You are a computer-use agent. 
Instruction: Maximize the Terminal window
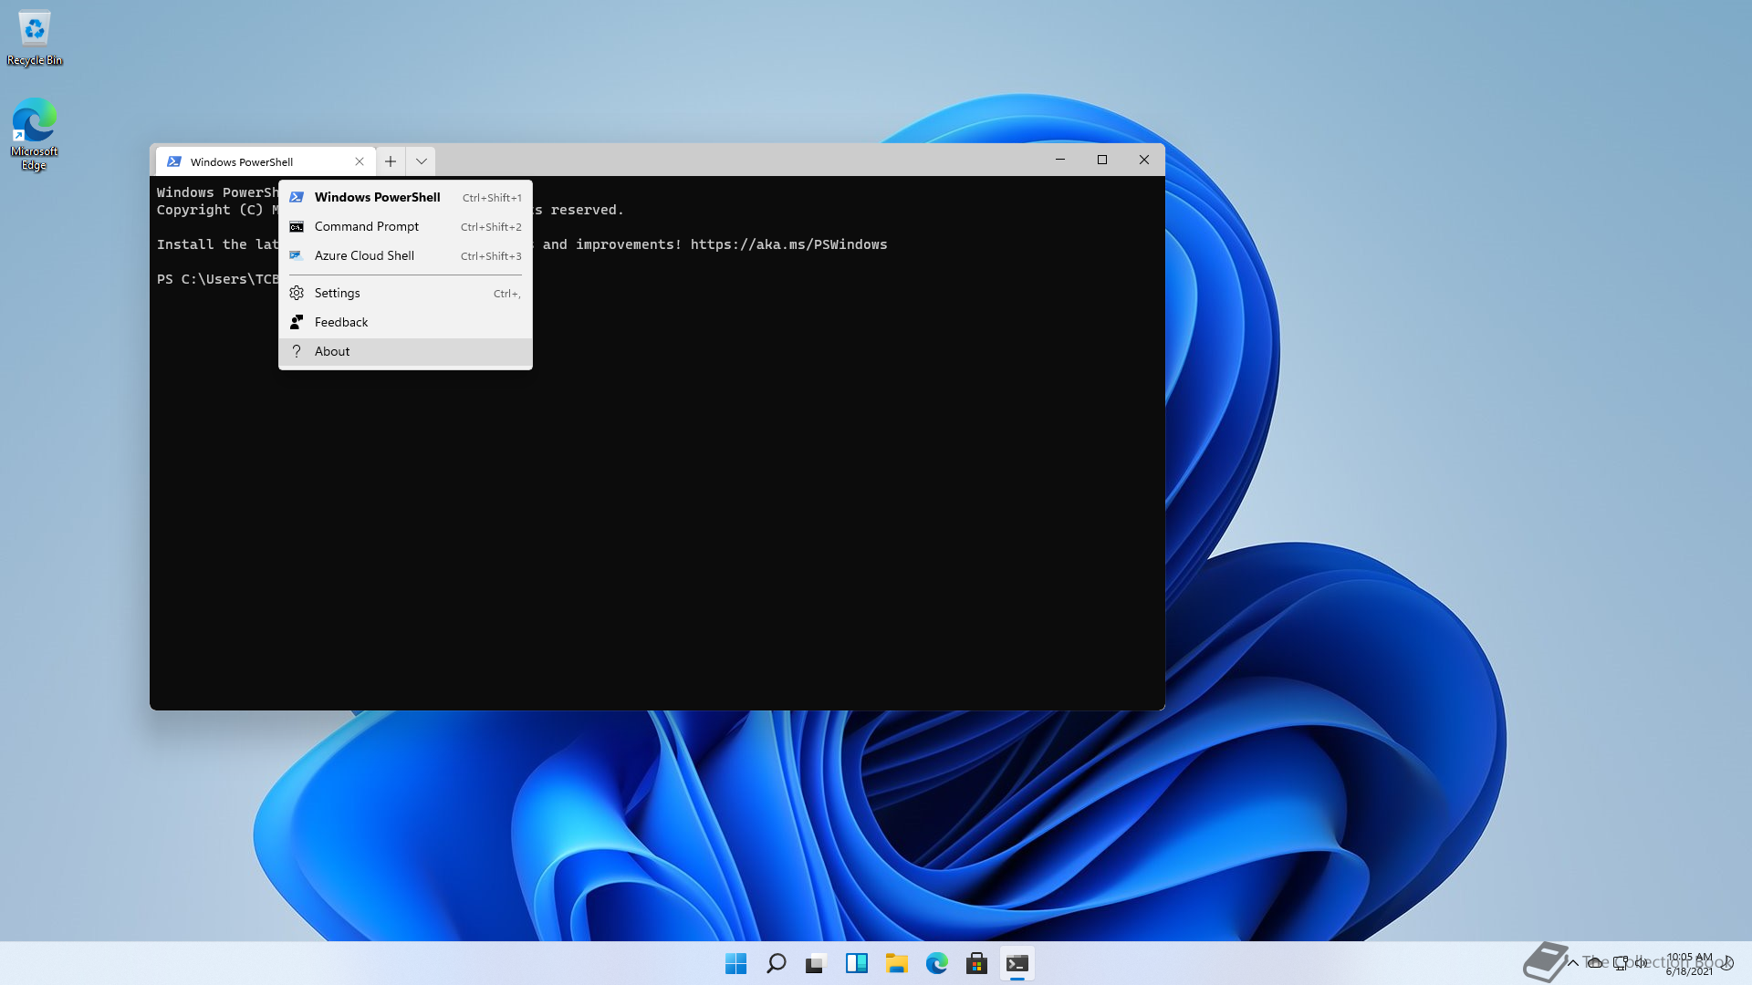[x=1102, y=160]
